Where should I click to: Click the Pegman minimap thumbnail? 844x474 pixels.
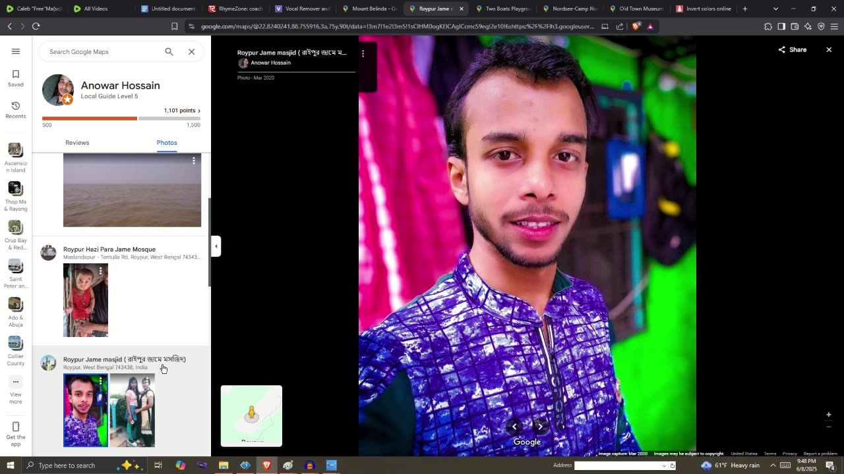[251, 416]
